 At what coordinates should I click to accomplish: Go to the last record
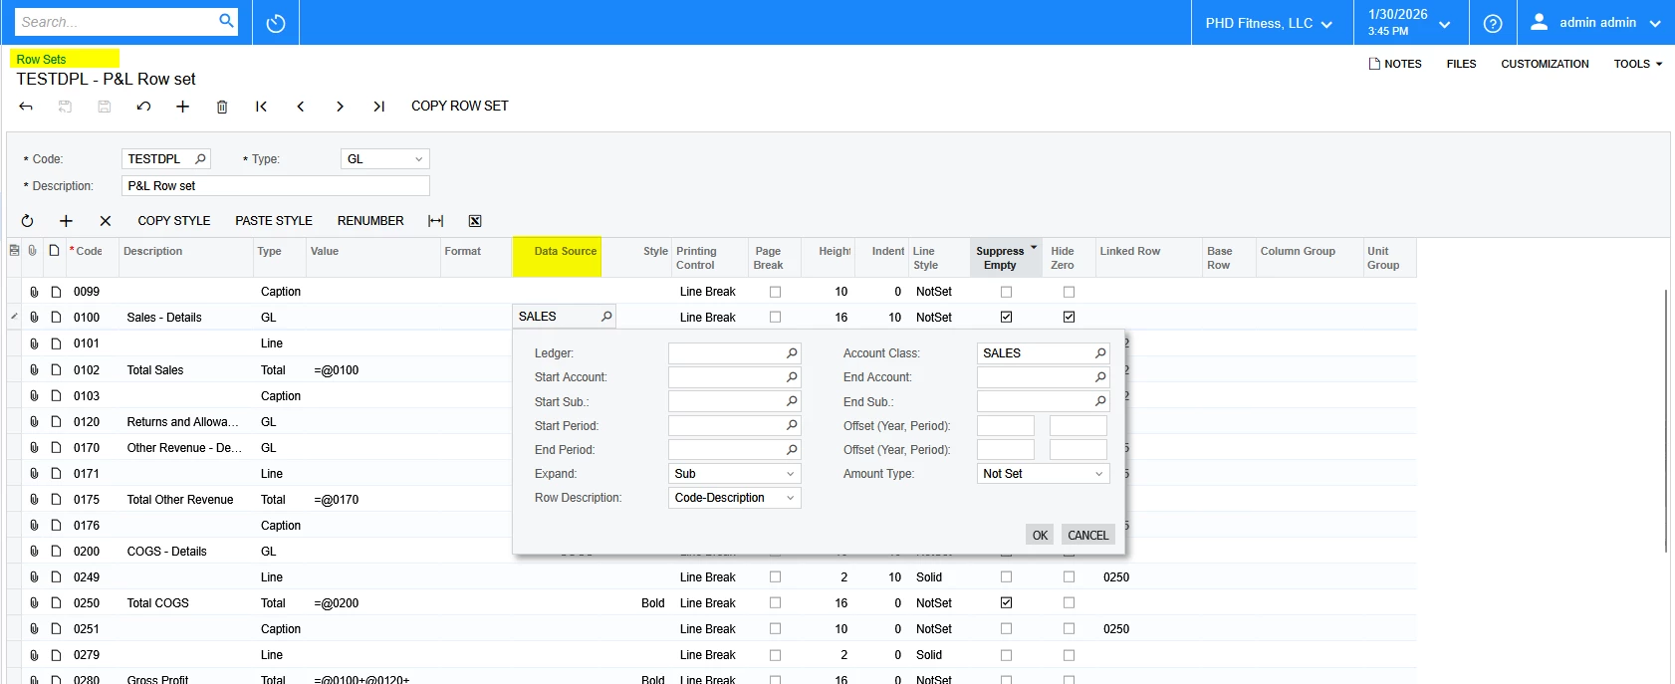click(x=378, y=107)
